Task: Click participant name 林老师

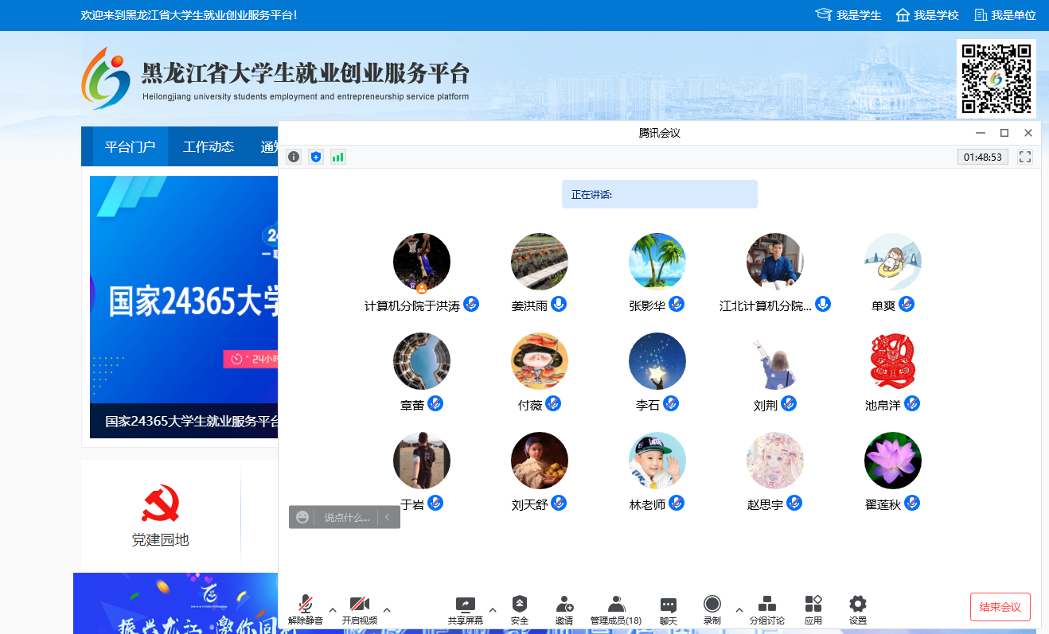Action: pyautogui.click(x=648, y=504)
